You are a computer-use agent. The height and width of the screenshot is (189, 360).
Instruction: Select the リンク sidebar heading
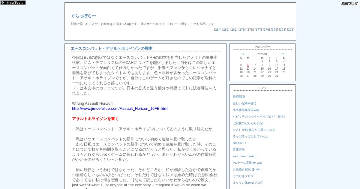262,88
